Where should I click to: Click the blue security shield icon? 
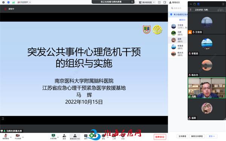click(x=8, y=2)
